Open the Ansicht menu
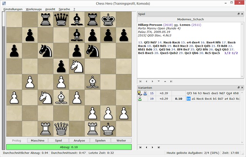 tap(50, 9)
